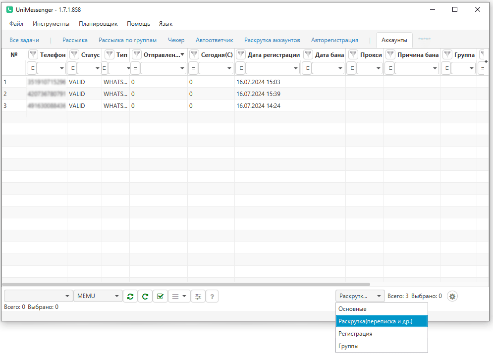Switch to the Все задачи tab

(x=24, y=40)
